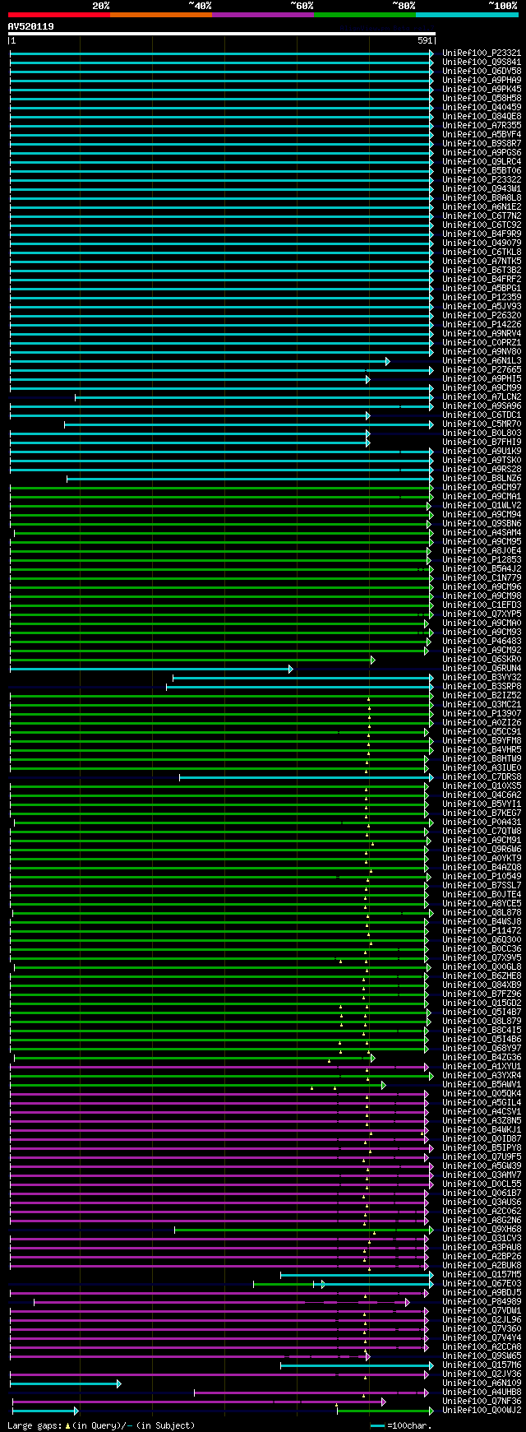This screenshot has height=1432, width=526.
Task: Click hit label UniRef100_P46483
Action: click(482, 641)
